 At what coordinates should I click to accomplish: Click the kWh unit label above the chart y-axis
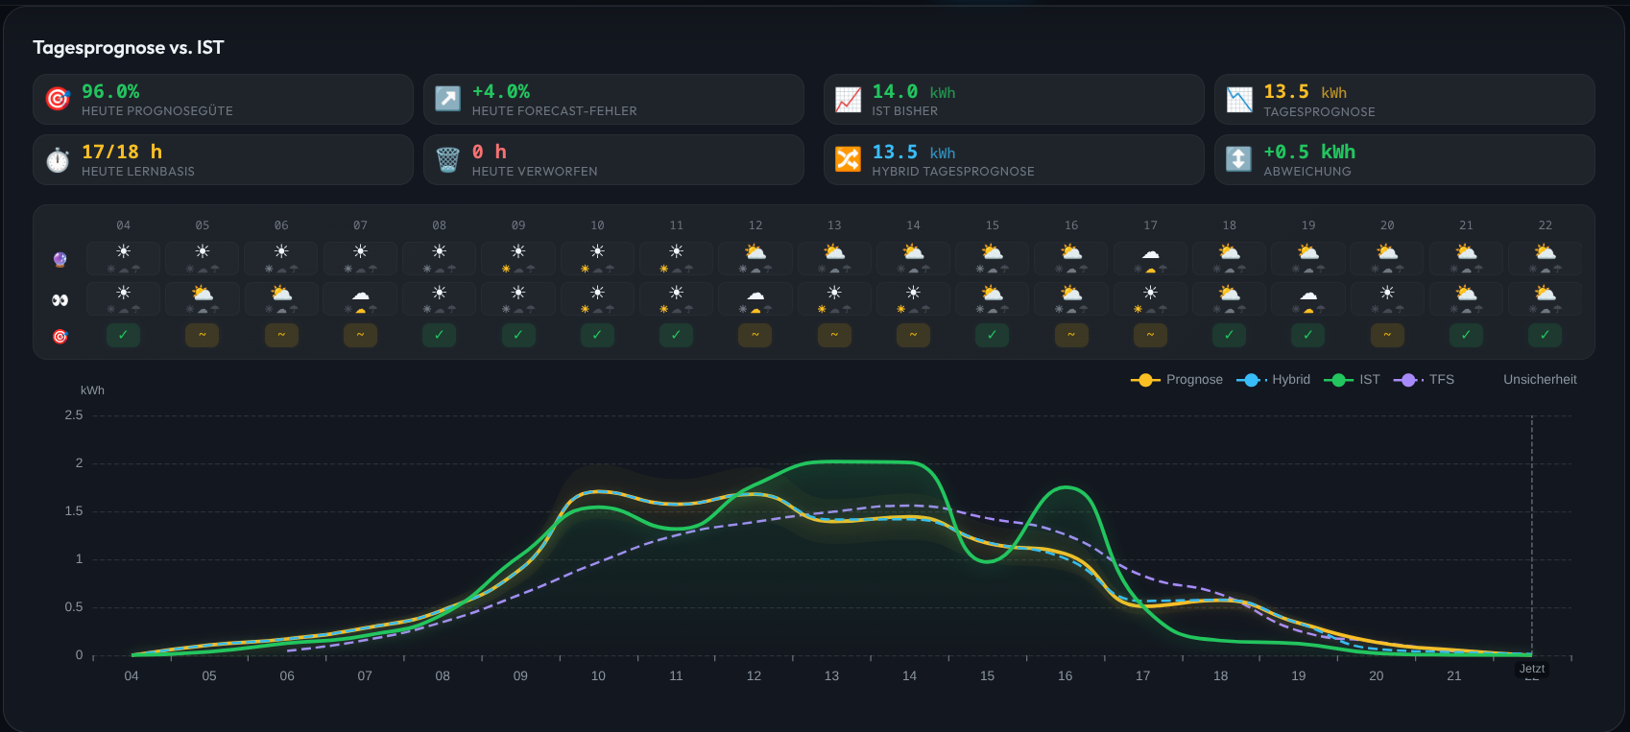click(92, 390)
